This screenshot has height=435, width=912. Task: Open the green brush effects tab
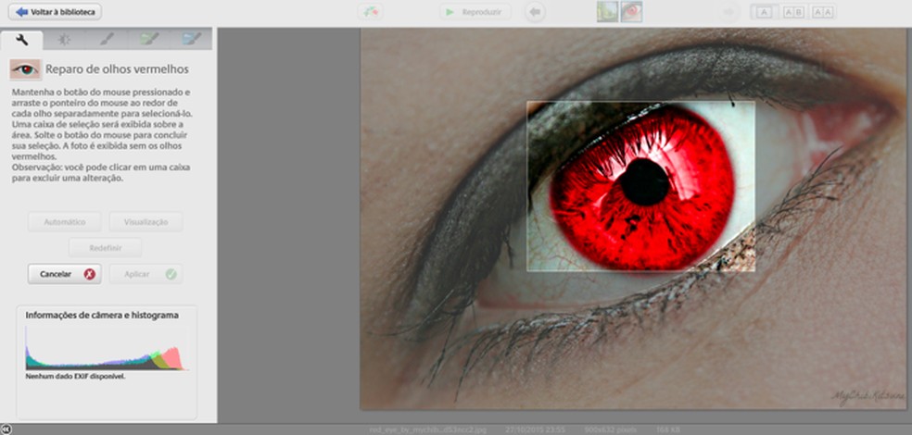(149, 40)
